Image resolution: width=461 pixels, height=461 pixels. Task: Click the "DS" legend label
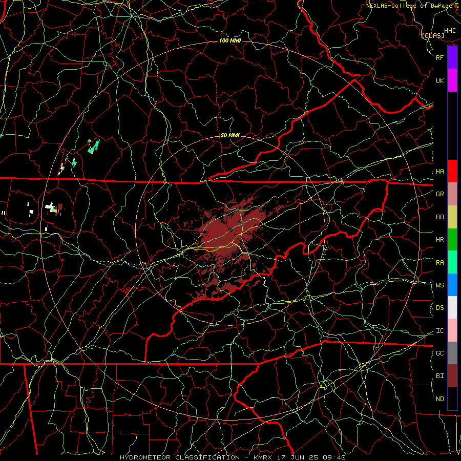[x=439, y=308]
